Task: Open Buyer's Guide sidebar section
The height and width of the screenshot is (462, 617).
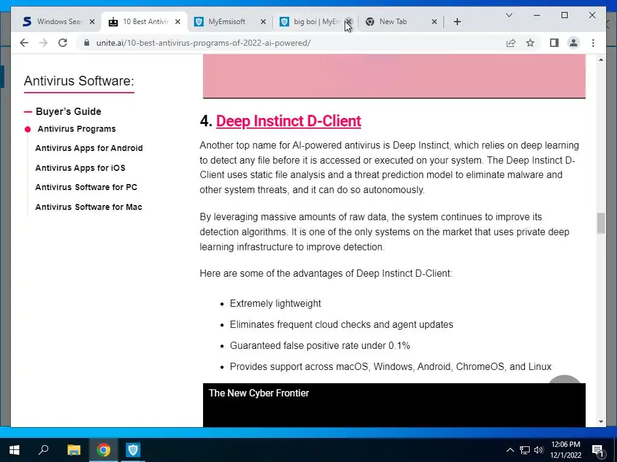Action: [68, 111]
